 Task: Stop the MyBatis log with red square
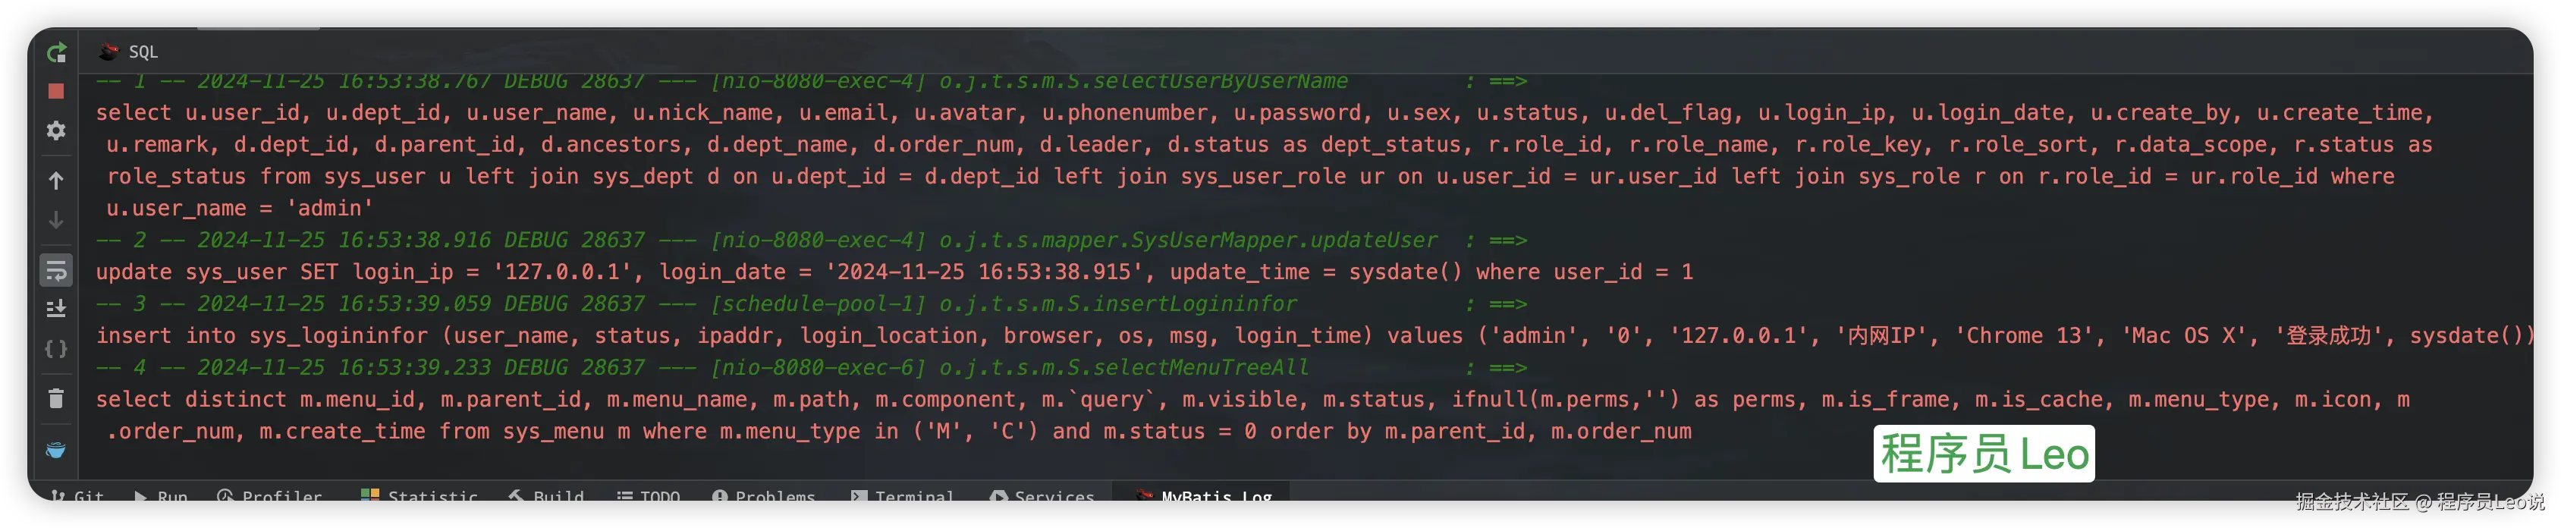57,90
